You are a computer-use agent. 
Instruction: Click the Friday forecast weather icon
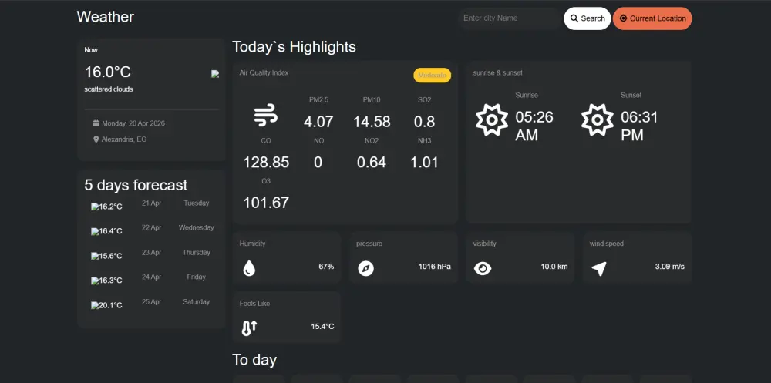(x=95, y=281)
